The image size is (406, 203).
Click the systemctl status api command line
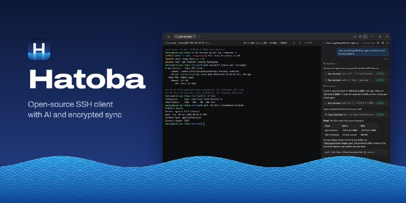206,65
